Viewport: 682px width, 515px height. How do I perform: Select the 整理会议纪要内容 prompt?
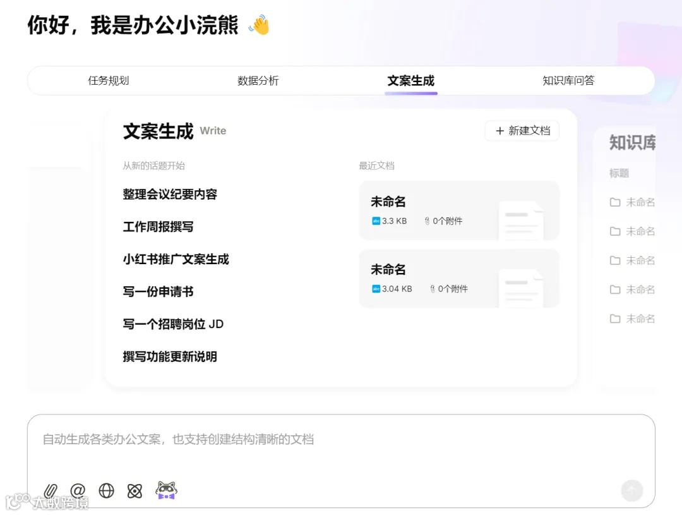pyautogui.click(x=169, y=195)
